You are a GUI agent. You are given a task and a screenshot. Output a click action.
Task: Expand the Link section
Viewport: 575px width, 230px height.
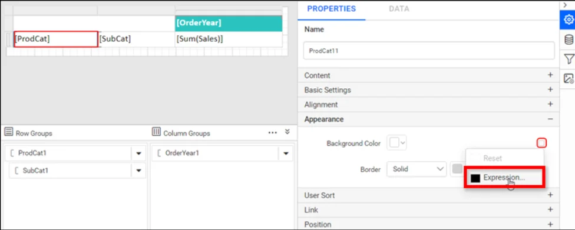click(x=429, y=210)
